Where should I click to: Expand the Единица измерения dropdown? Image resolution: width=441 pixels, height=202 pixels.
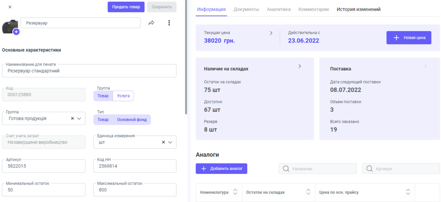click(x=170, y=142)
